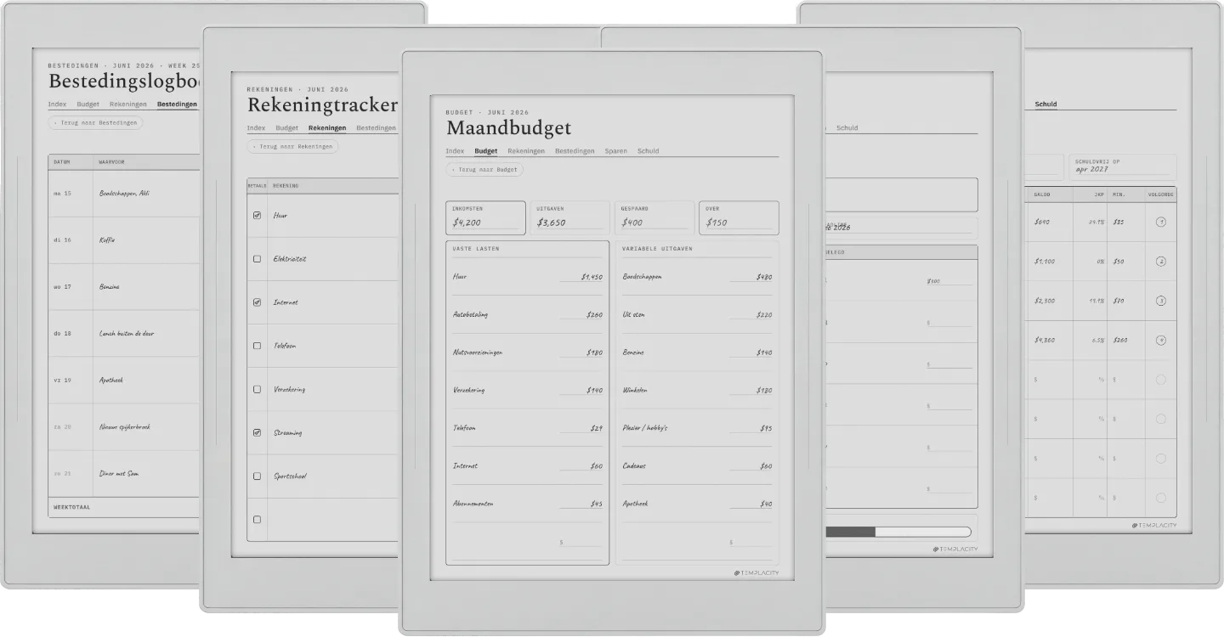Viewport: 1224px width, 637px height.
Task: Switch to Rekeningen tab on the Maandbudget page
Action: (x=526, y=151)
